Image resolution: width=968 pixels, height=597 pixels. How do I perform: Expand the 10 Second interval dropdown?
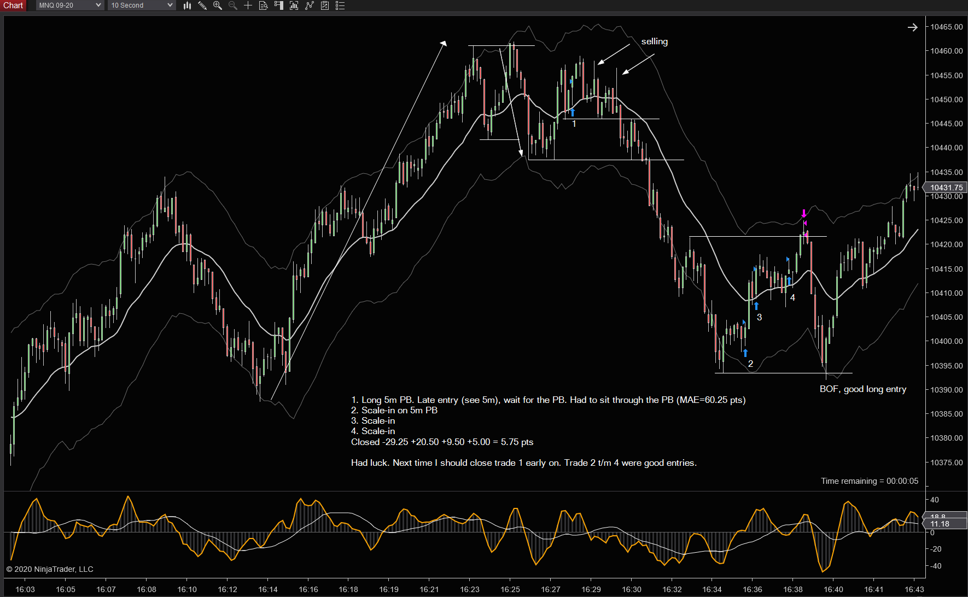tap(142, 5)
